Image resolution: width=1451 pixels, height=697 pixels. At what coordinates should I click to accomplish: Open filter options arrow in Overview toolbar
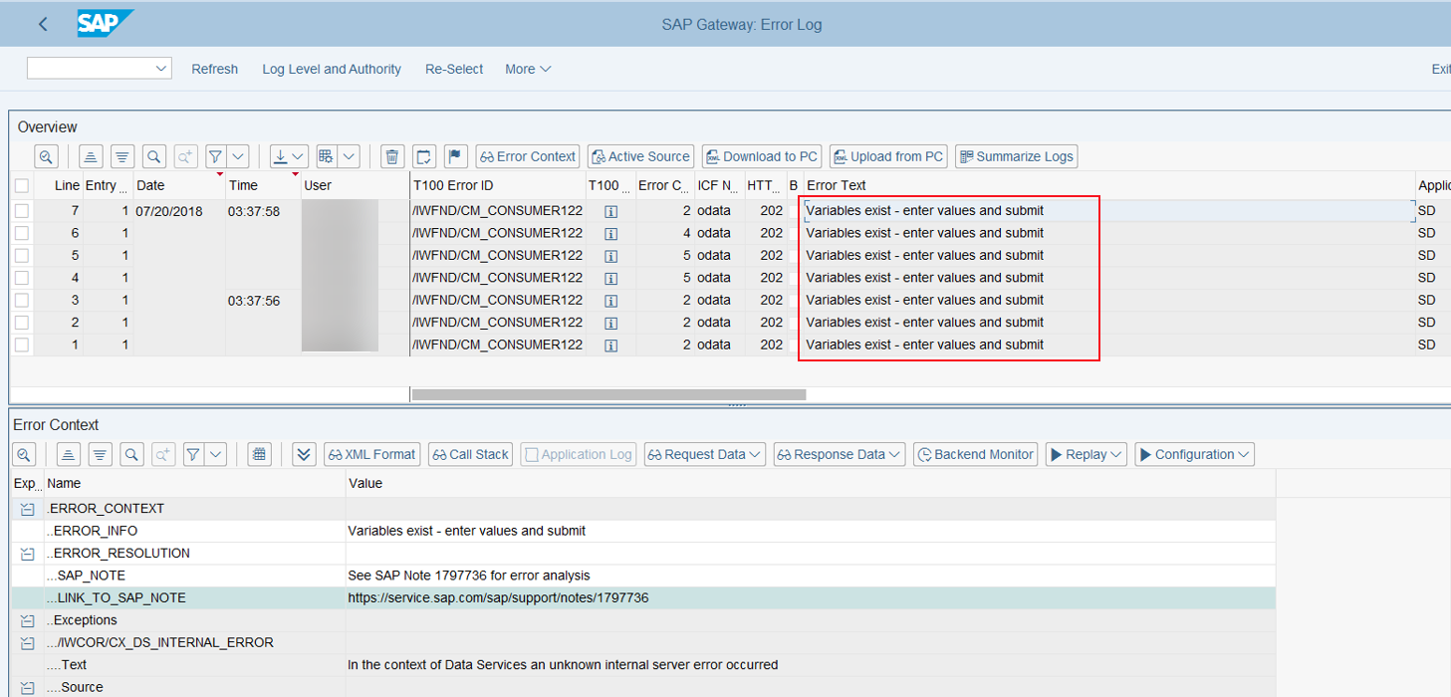239,156
